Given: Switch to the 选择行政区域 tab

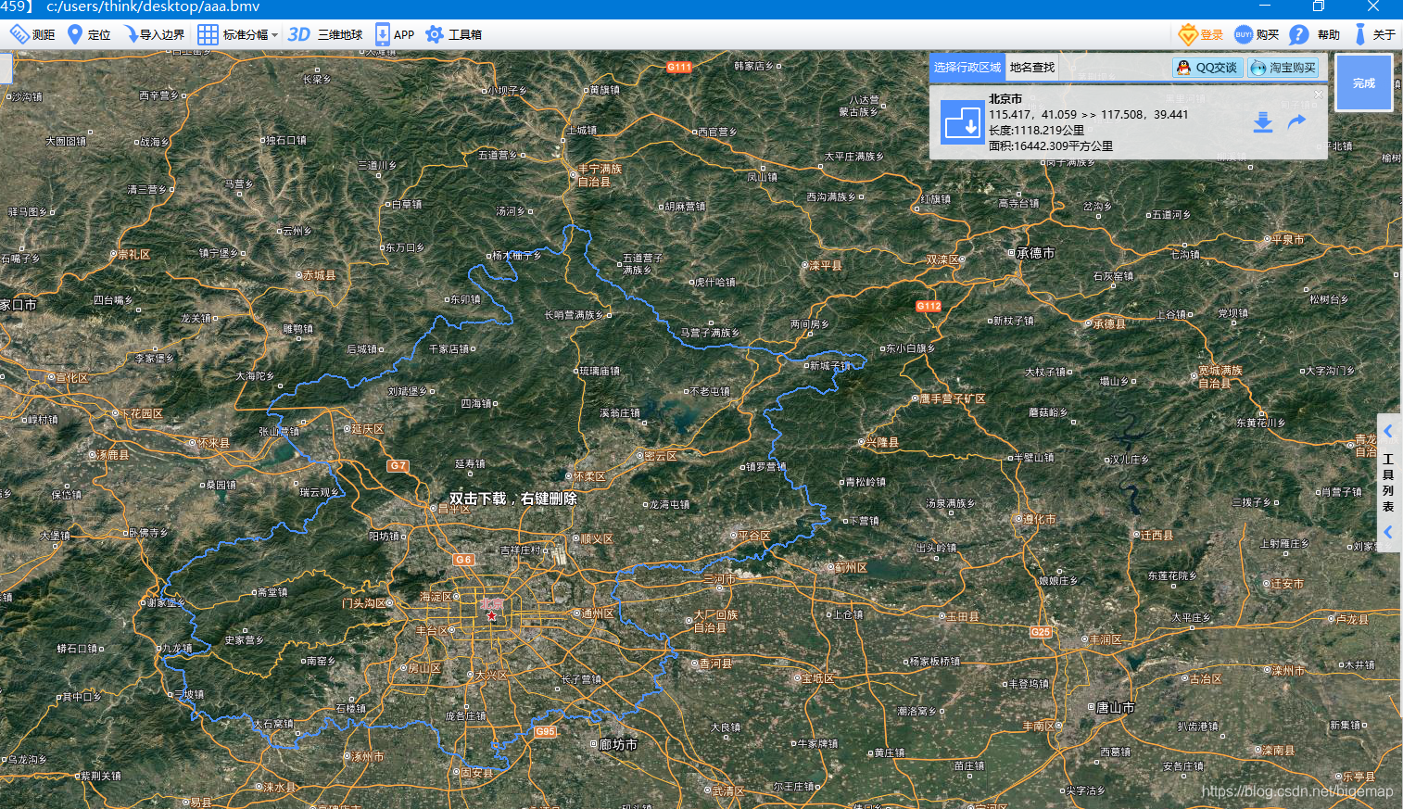Looking at the screenshot, I should (967, 68).
